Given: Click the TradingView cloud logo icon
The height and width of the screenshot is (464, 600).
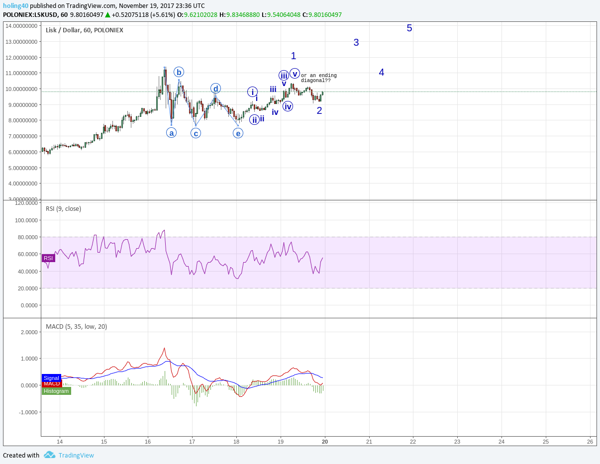Looking at the screenshot, I should (49, 455).
